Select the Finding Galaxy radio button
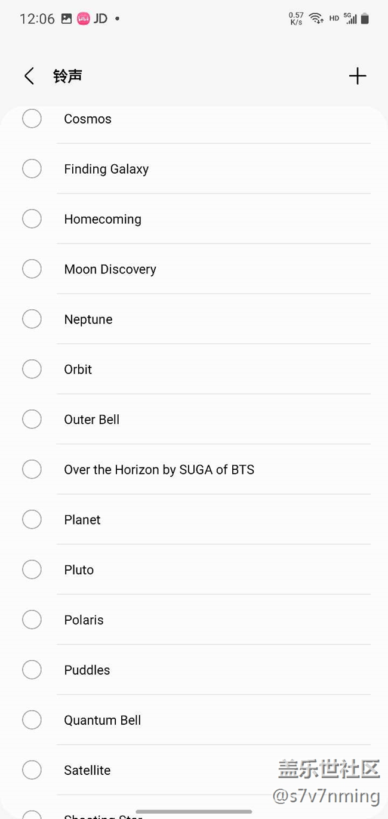 (x=32, y=168)
